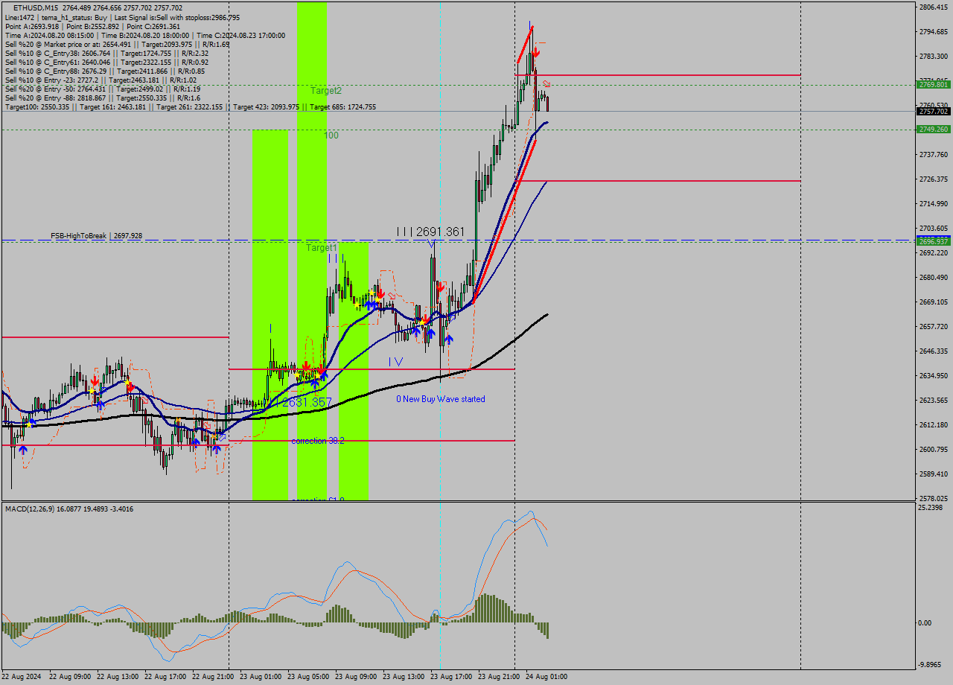Image resolution: width=953 pixels, height=685 pixels.
Task: Click the blue up arrow at the far left lows
Action: (22, 449)
